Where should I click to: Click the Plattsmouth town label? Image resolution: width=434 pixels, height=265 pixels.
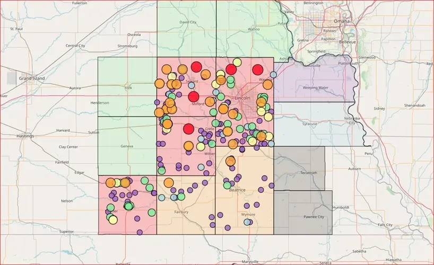click(348, 63)
